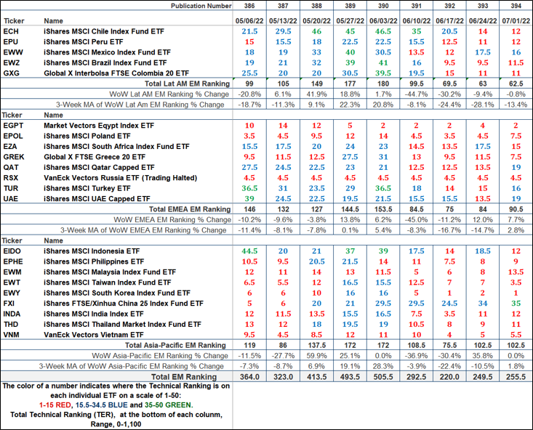Screen dimensions: 533x430
Task: Select the EWY ticker cell
Action: tap(12, 293)
